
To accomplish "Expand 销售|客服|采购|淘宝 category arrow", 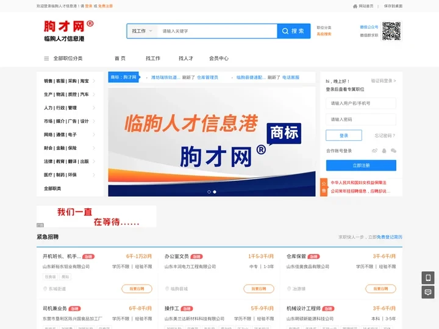I will pyautogui.click(x=94, y=81).
